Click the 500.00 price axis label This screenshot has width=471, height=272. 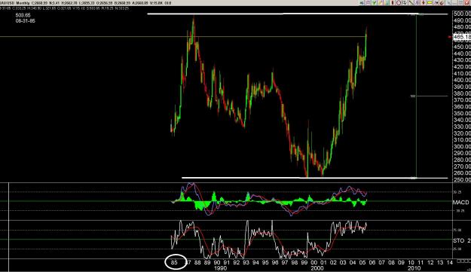pos(462,14)
